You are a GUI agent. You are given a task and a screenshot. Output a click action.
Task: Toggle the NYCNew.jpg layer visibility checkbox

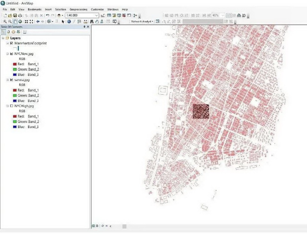tap(12, 54)
